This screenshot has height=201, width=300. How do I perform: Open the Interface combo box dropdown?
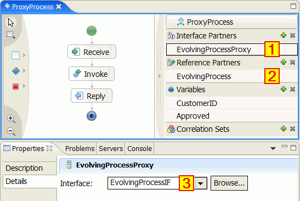pyautogui.click(x=201, y=183)
